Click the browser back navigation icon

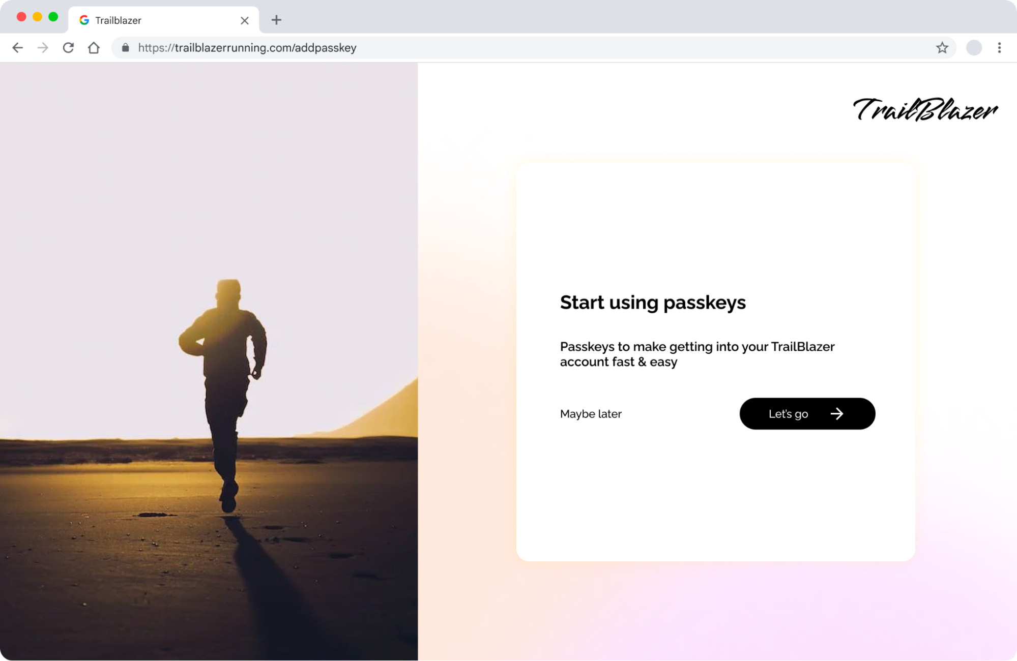point(18,47)
